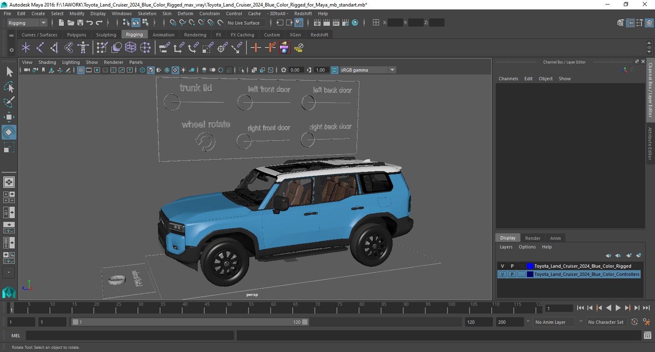Click the Open Scene folder icon

coord(71,23)
